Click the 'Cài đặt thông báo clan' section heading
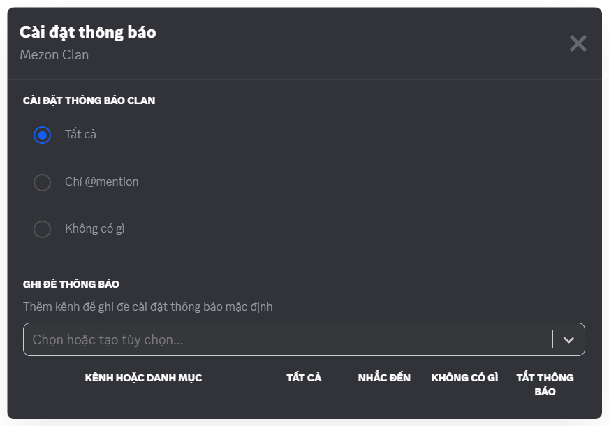The width and height of the screenshot is (609, 426). pos(89,101)
